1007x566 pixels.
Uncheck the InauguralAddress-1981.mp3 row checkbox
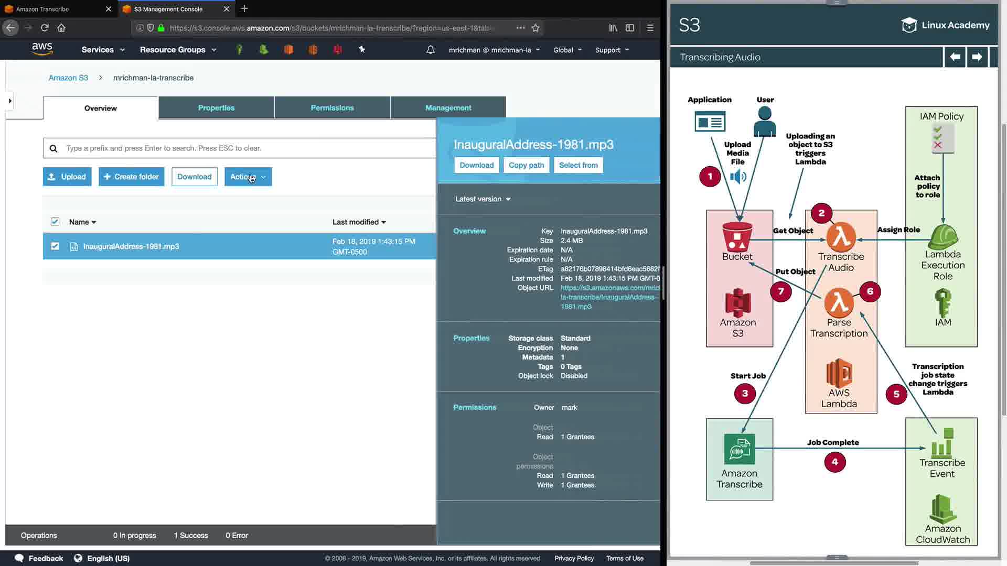pos(55,246)
